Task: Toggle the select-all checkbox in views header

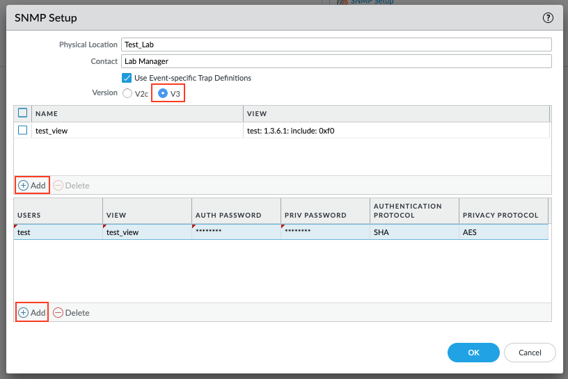Action: pyautogui.click(x=23, y=113)
